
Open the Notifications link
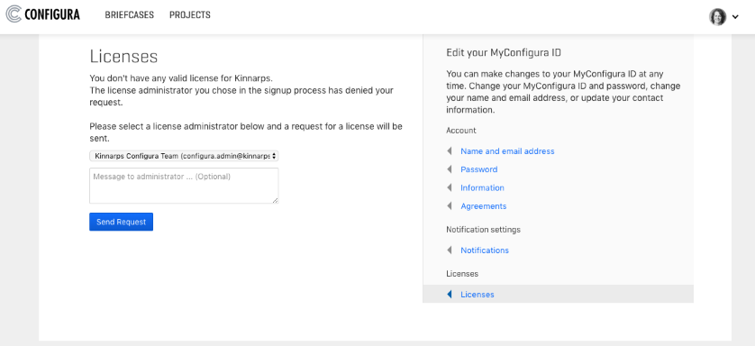[485, 250]
